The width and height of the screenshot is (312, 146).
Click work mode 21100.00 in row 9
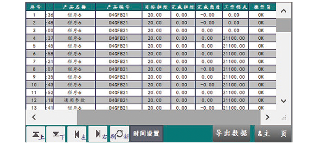[x=236, y=77]
